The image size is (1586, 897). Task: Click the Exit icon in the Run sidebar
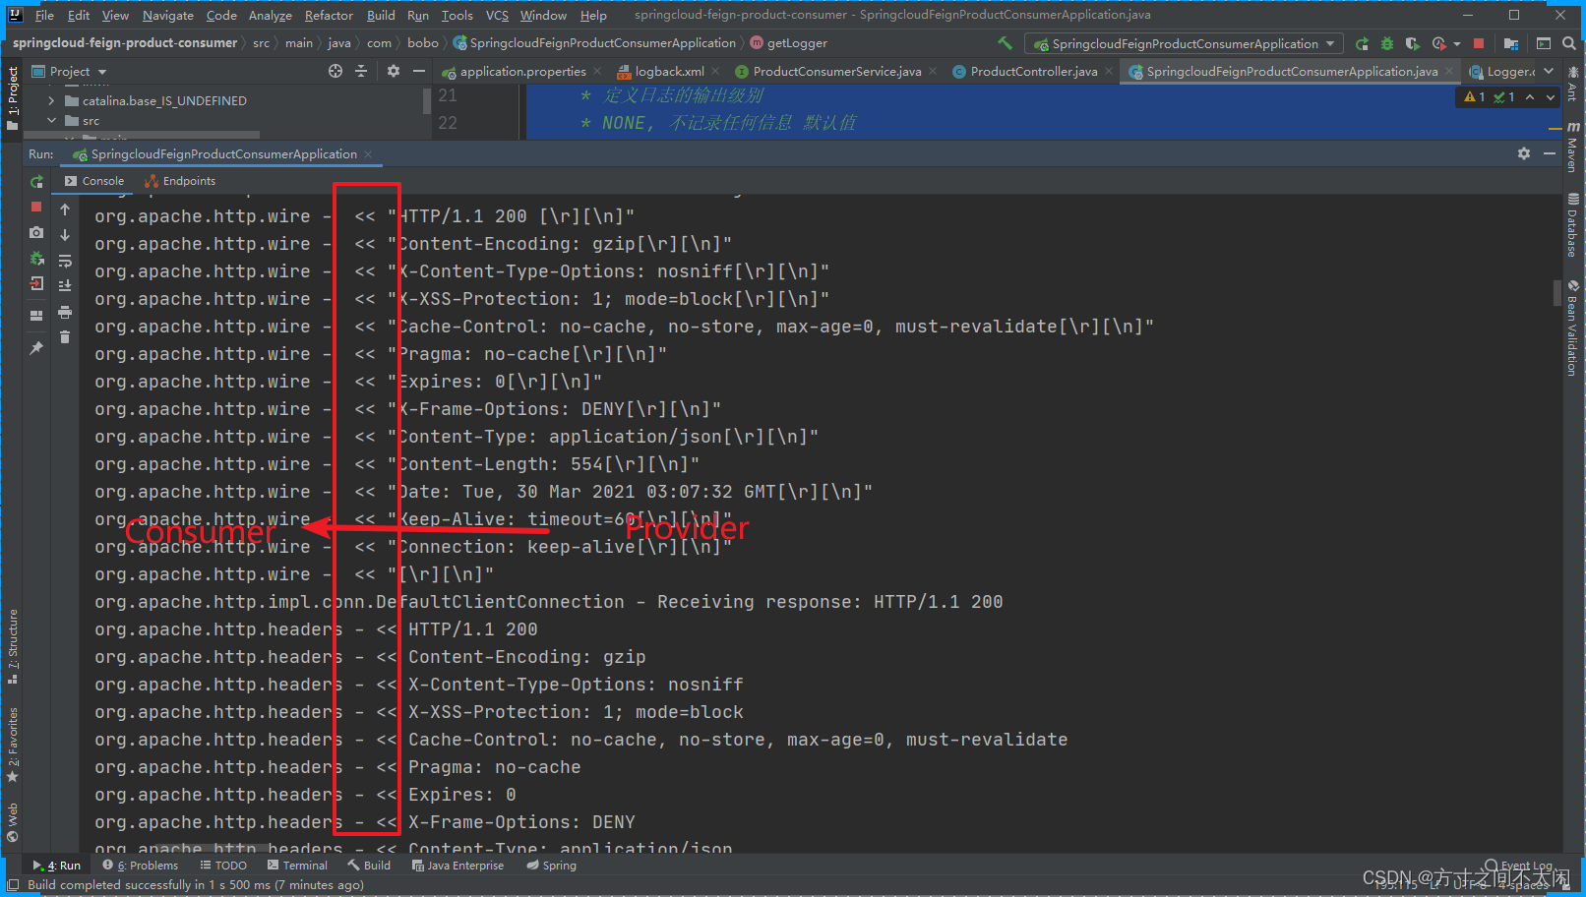tap(36, 284)
